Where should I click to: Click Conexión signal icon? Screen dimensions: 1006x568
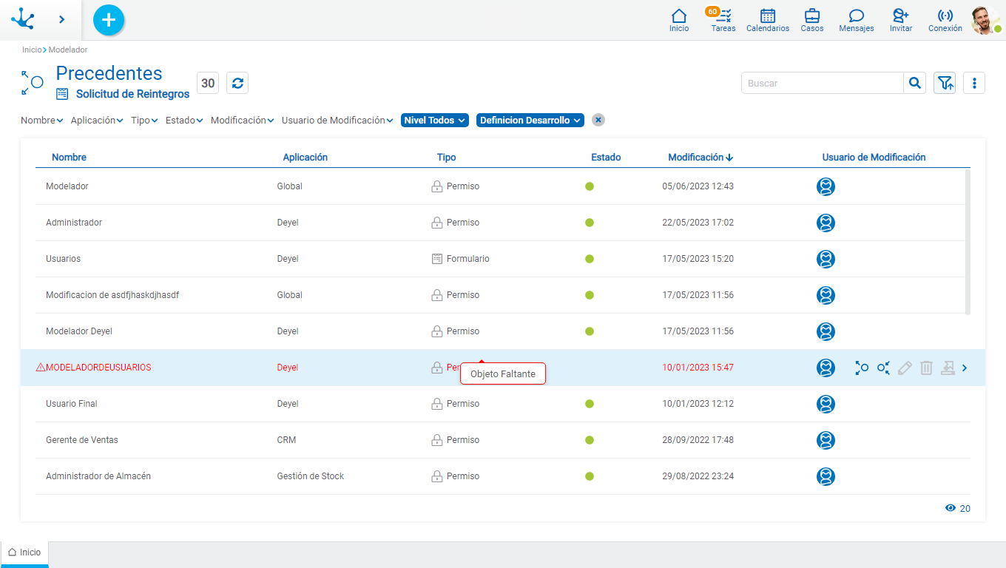(945, 20)
